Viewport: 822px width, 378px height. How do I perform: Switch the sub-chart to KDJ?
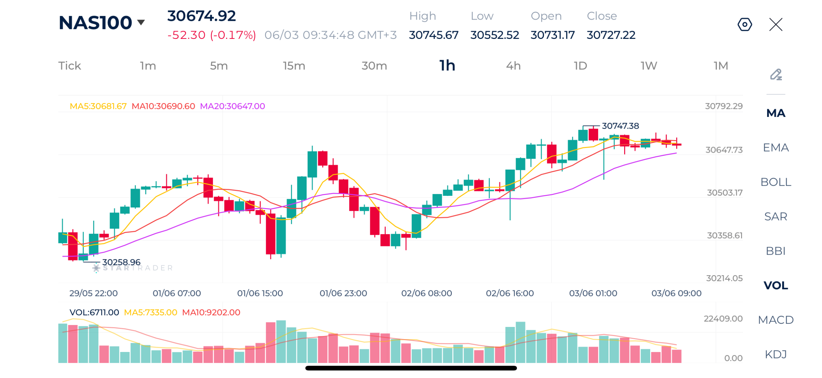(x=775, y=354)
